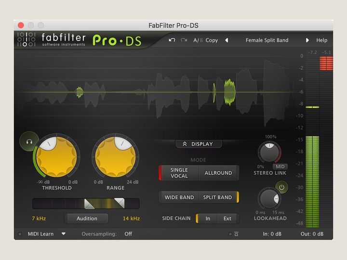Click the Oversampling label
Image resolution: width=347 pixels, height=260 pixels.
[99, 234]
